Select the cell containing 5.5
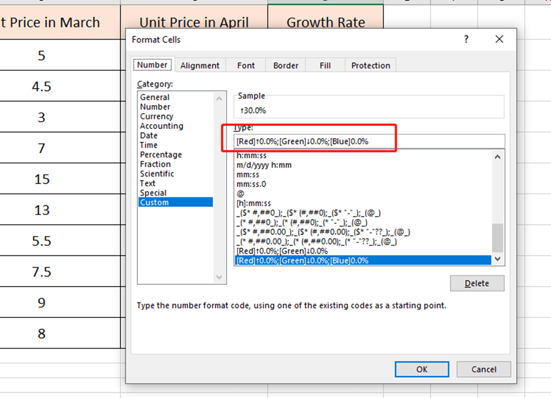 tap(60, 241)
